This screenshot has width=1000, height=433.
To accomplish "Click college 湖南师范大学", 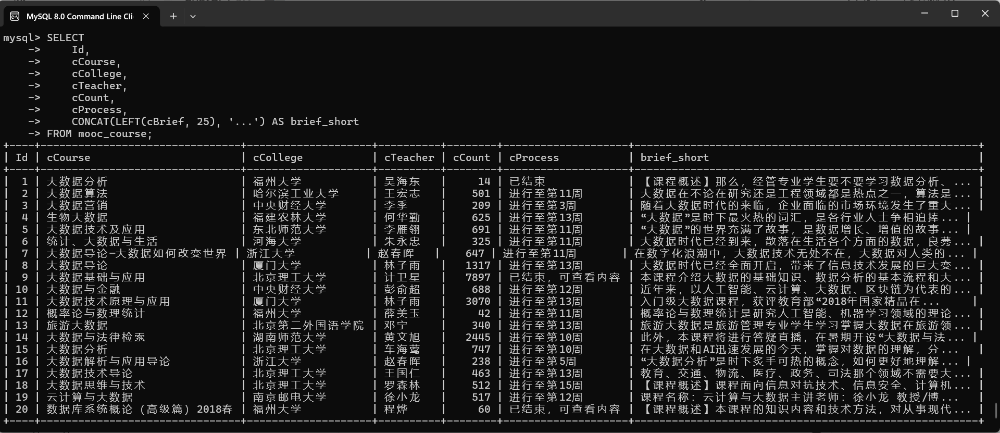I will point(290,337).
